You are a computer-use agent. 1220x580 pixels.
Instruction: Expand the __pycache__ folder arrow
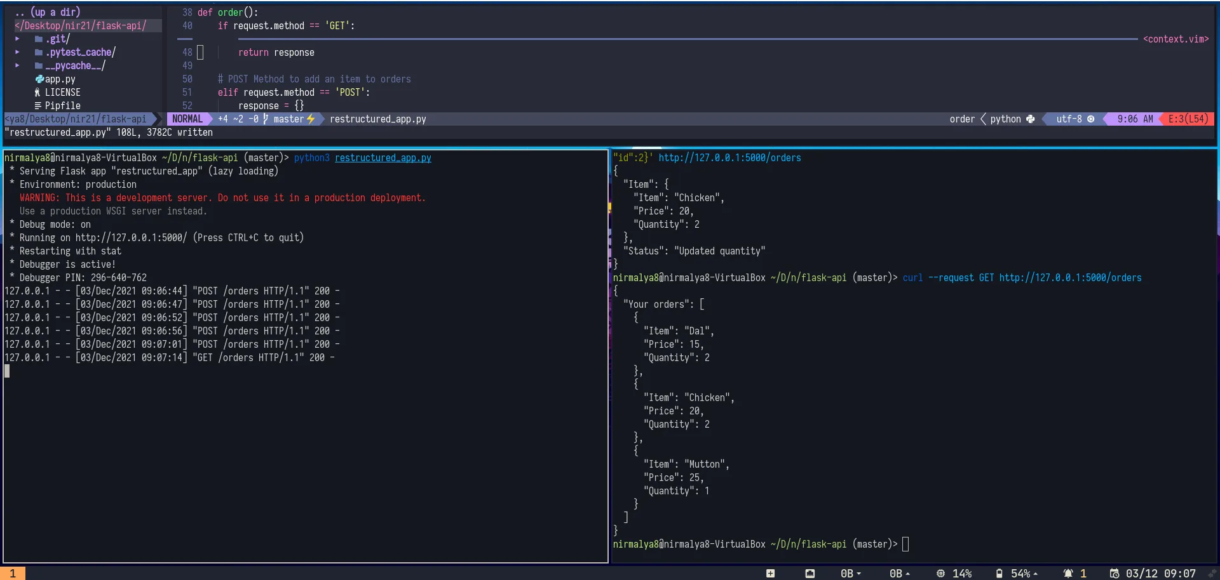(x=17, y=65)
